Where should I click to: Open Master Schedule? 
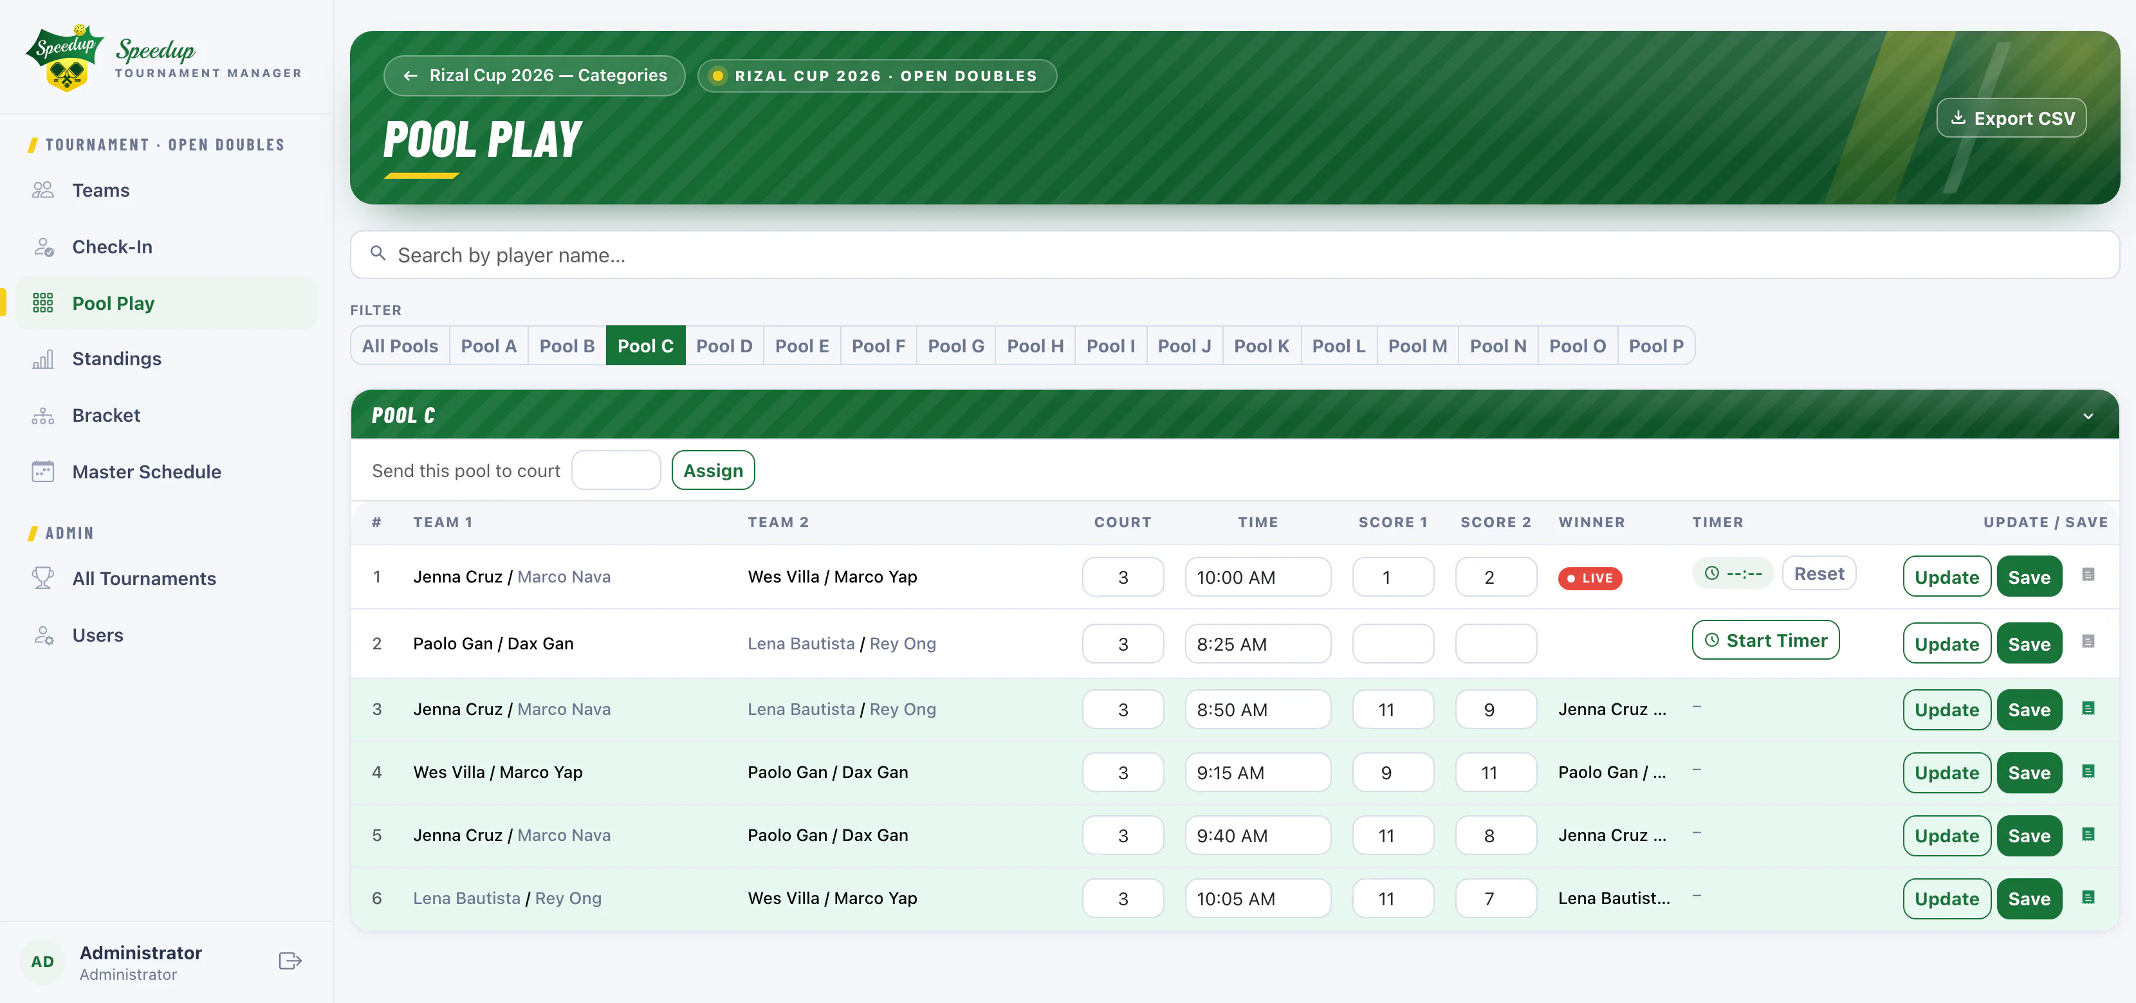167,472
